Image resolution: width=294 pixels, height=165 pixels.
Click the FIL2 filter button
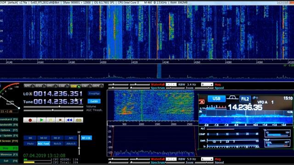coord(245,99)
